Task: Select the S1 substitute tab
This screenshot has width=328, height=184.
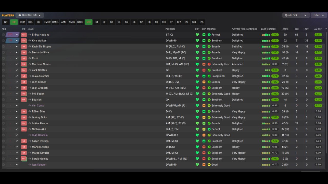Action: click(x=97, y=22)
